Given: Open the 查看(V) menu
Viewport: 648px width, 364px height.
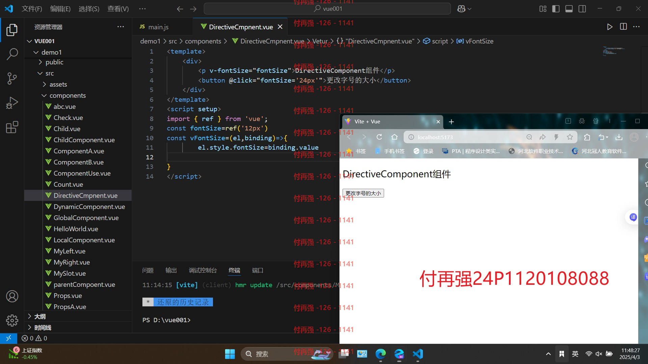Looking at the screenshot, I should click(118, 9).
